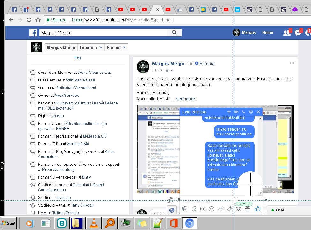This screenshot has height=230, width=311.
Task: Attach a photo in chat
Action: click(x=185, y=209)
